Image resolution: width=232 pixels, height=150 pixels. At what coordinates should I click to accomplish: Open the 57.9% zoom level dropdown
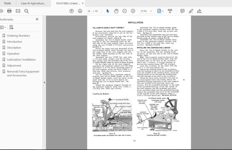151,11
